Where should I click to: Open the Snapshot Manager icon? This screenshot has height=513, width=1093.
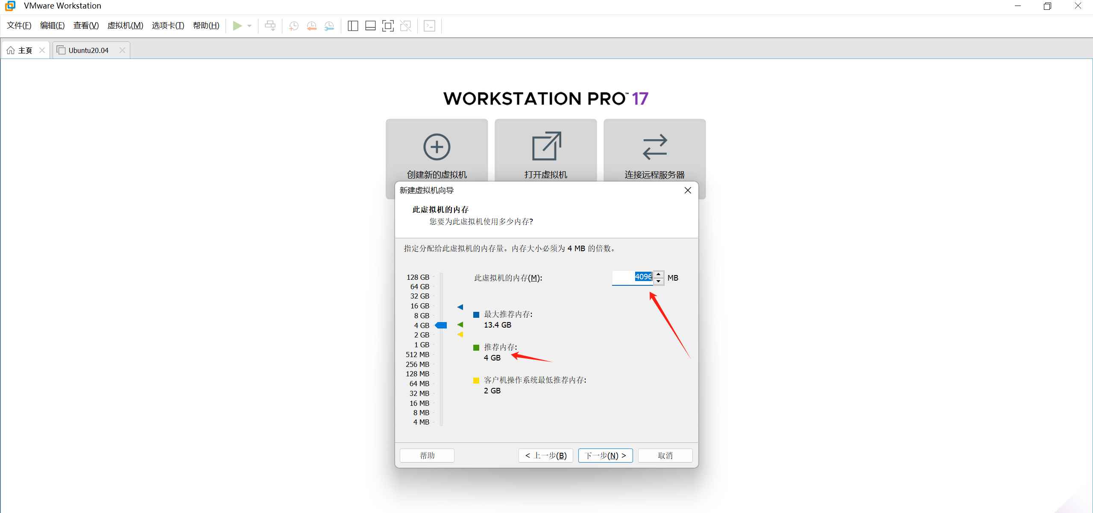[x=329, y=26]
